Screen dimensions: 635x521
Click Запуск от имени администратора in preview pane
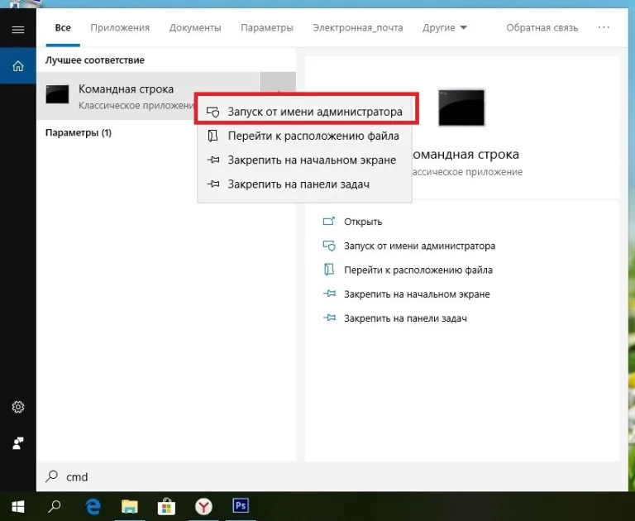click(x=408, y=246)
